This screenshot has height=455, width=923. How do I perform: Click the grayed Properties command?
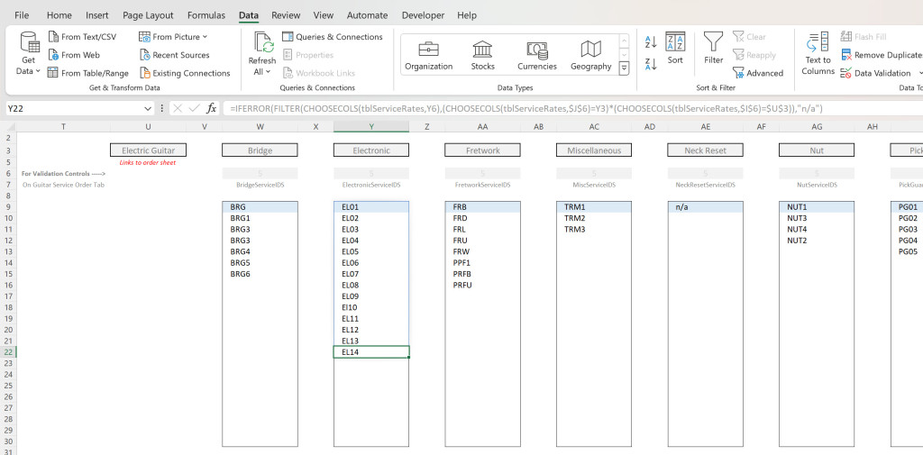pyautogui.click(x=308, y=55)
